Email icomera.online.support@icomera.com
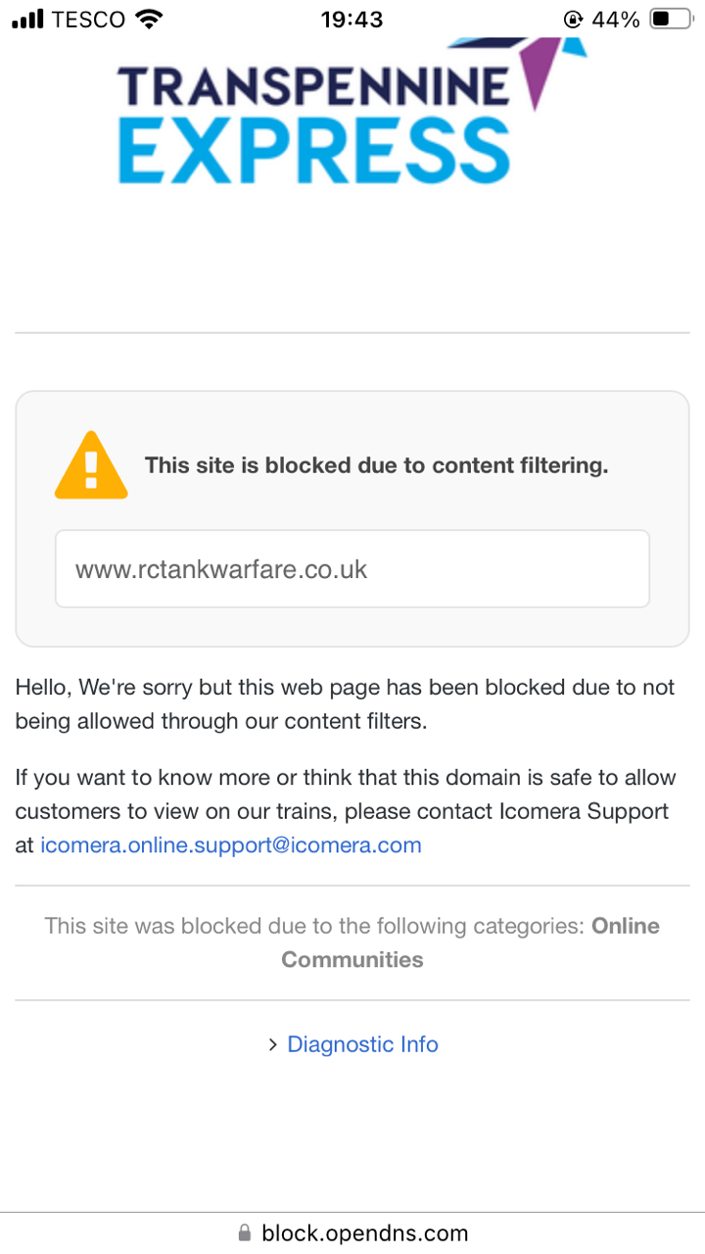Image resolution: width=705 pixels, height=1254 pixels. [231, 844]
